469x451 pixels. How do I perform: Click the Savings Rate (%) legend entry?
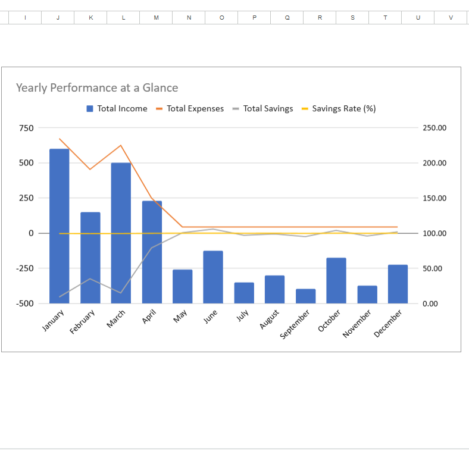[339, 108]
